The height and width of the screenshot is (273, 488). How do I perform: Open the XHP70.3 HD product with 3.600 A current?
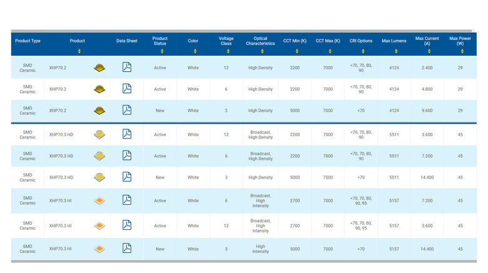[x=61, y=134]
